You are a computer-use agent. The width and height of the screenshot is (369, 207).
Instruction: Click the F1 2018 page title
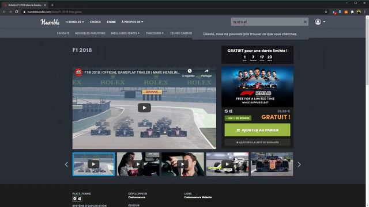(x=82, y=50)
